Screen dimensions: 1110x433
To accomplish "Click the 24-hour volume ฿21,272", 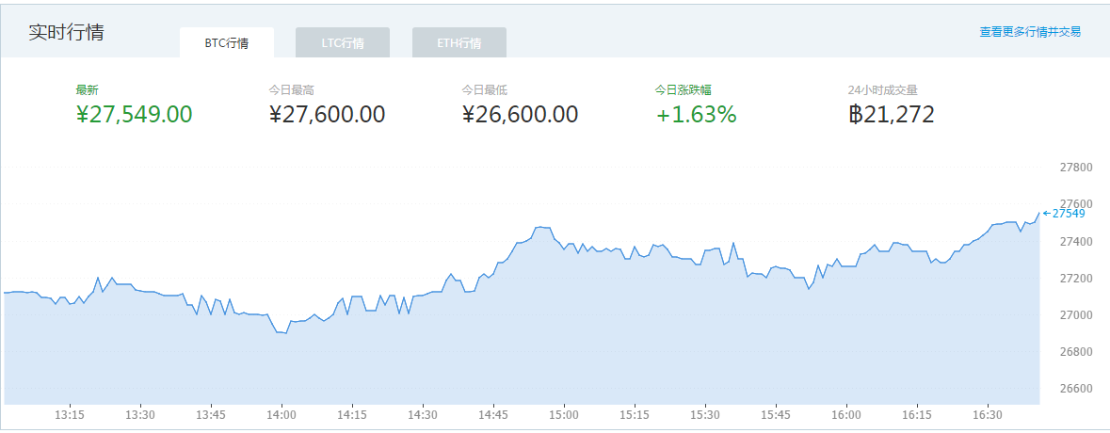I will click(891, 115).
